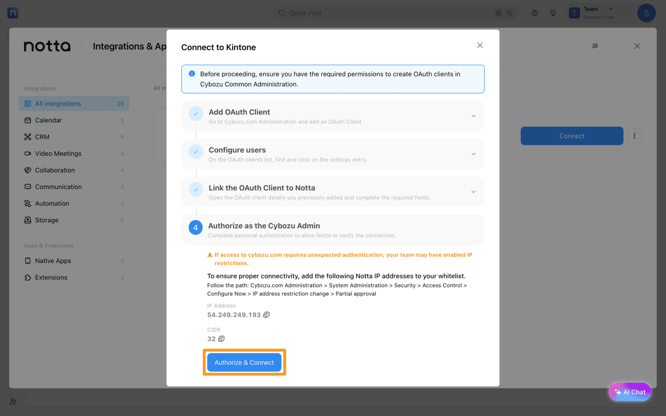Image resolution: width=666 pixels, height=416 pixels.
Task: Click the notta wordmark logo
Action: pos(47,46)
